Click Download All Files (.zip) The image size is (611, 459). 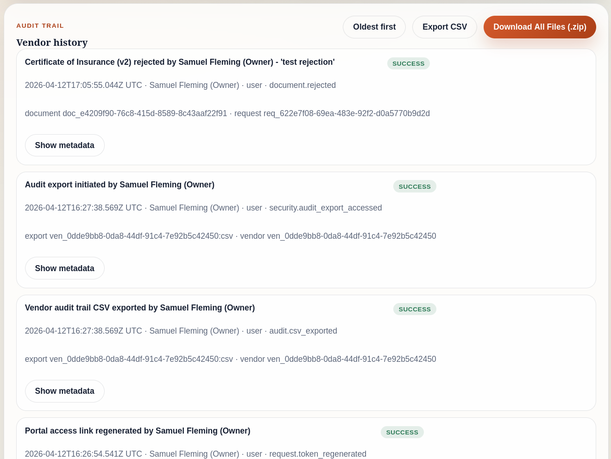point(539,27)
